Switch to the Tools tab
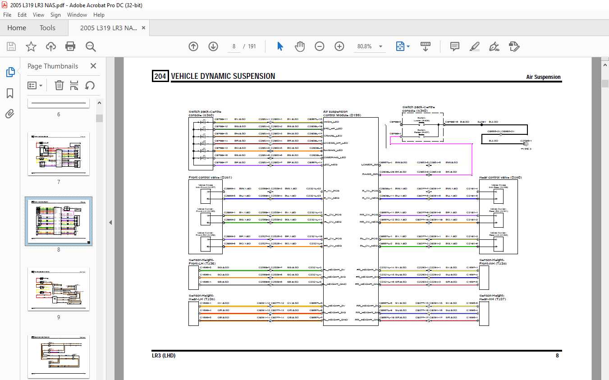Viewport: 609px width, 380px height. (47, 28)
